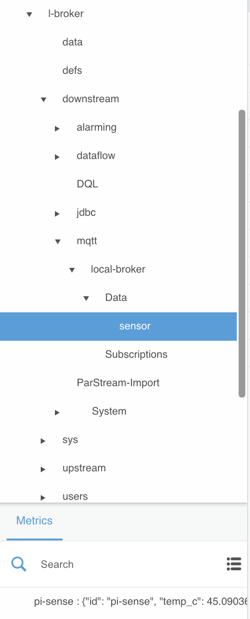The height and width of the screenshot is (619, 250).
Task: Expand the System node arrow
Action: click(57, 412)
